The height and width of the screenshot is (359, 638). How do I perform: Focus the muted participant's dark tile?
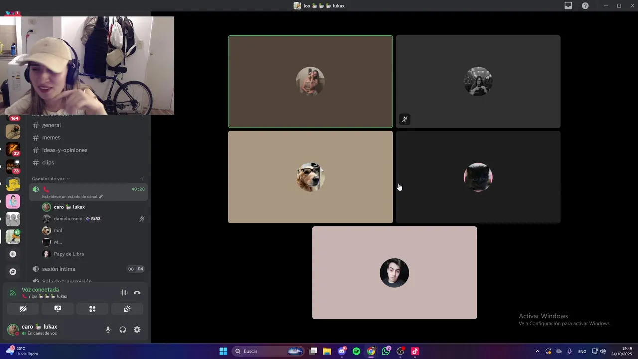[478, 81]
